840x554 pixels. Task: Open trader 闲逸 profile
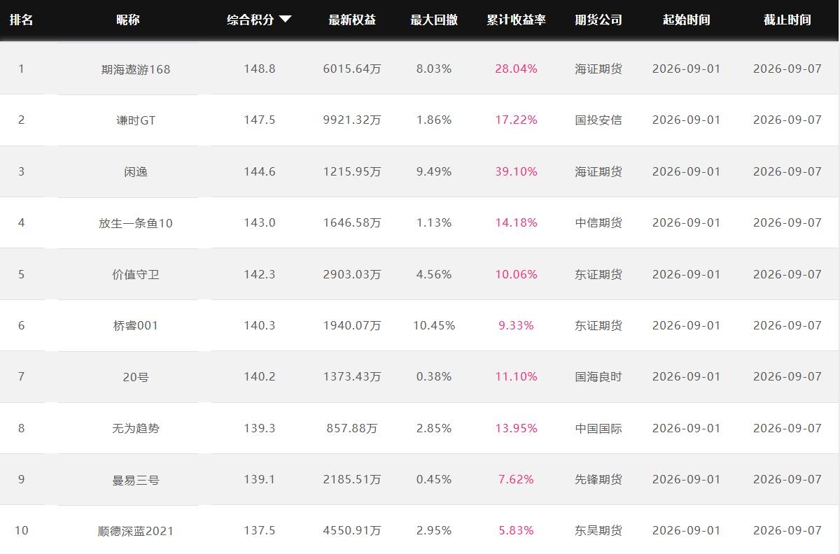[136, 171]
